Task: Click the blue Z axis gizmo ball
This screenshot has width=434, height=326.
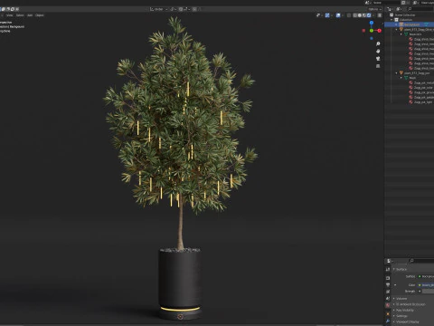Action: coord(372,23)
